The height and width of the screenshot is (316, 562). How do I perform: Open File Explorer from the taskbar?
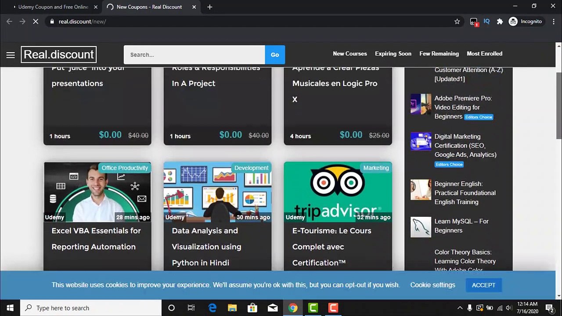coord(232,308)
